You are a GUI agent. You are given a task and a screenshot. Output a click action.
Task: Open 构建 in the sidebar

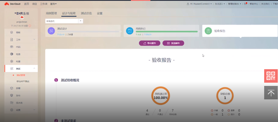coord(21,61)
